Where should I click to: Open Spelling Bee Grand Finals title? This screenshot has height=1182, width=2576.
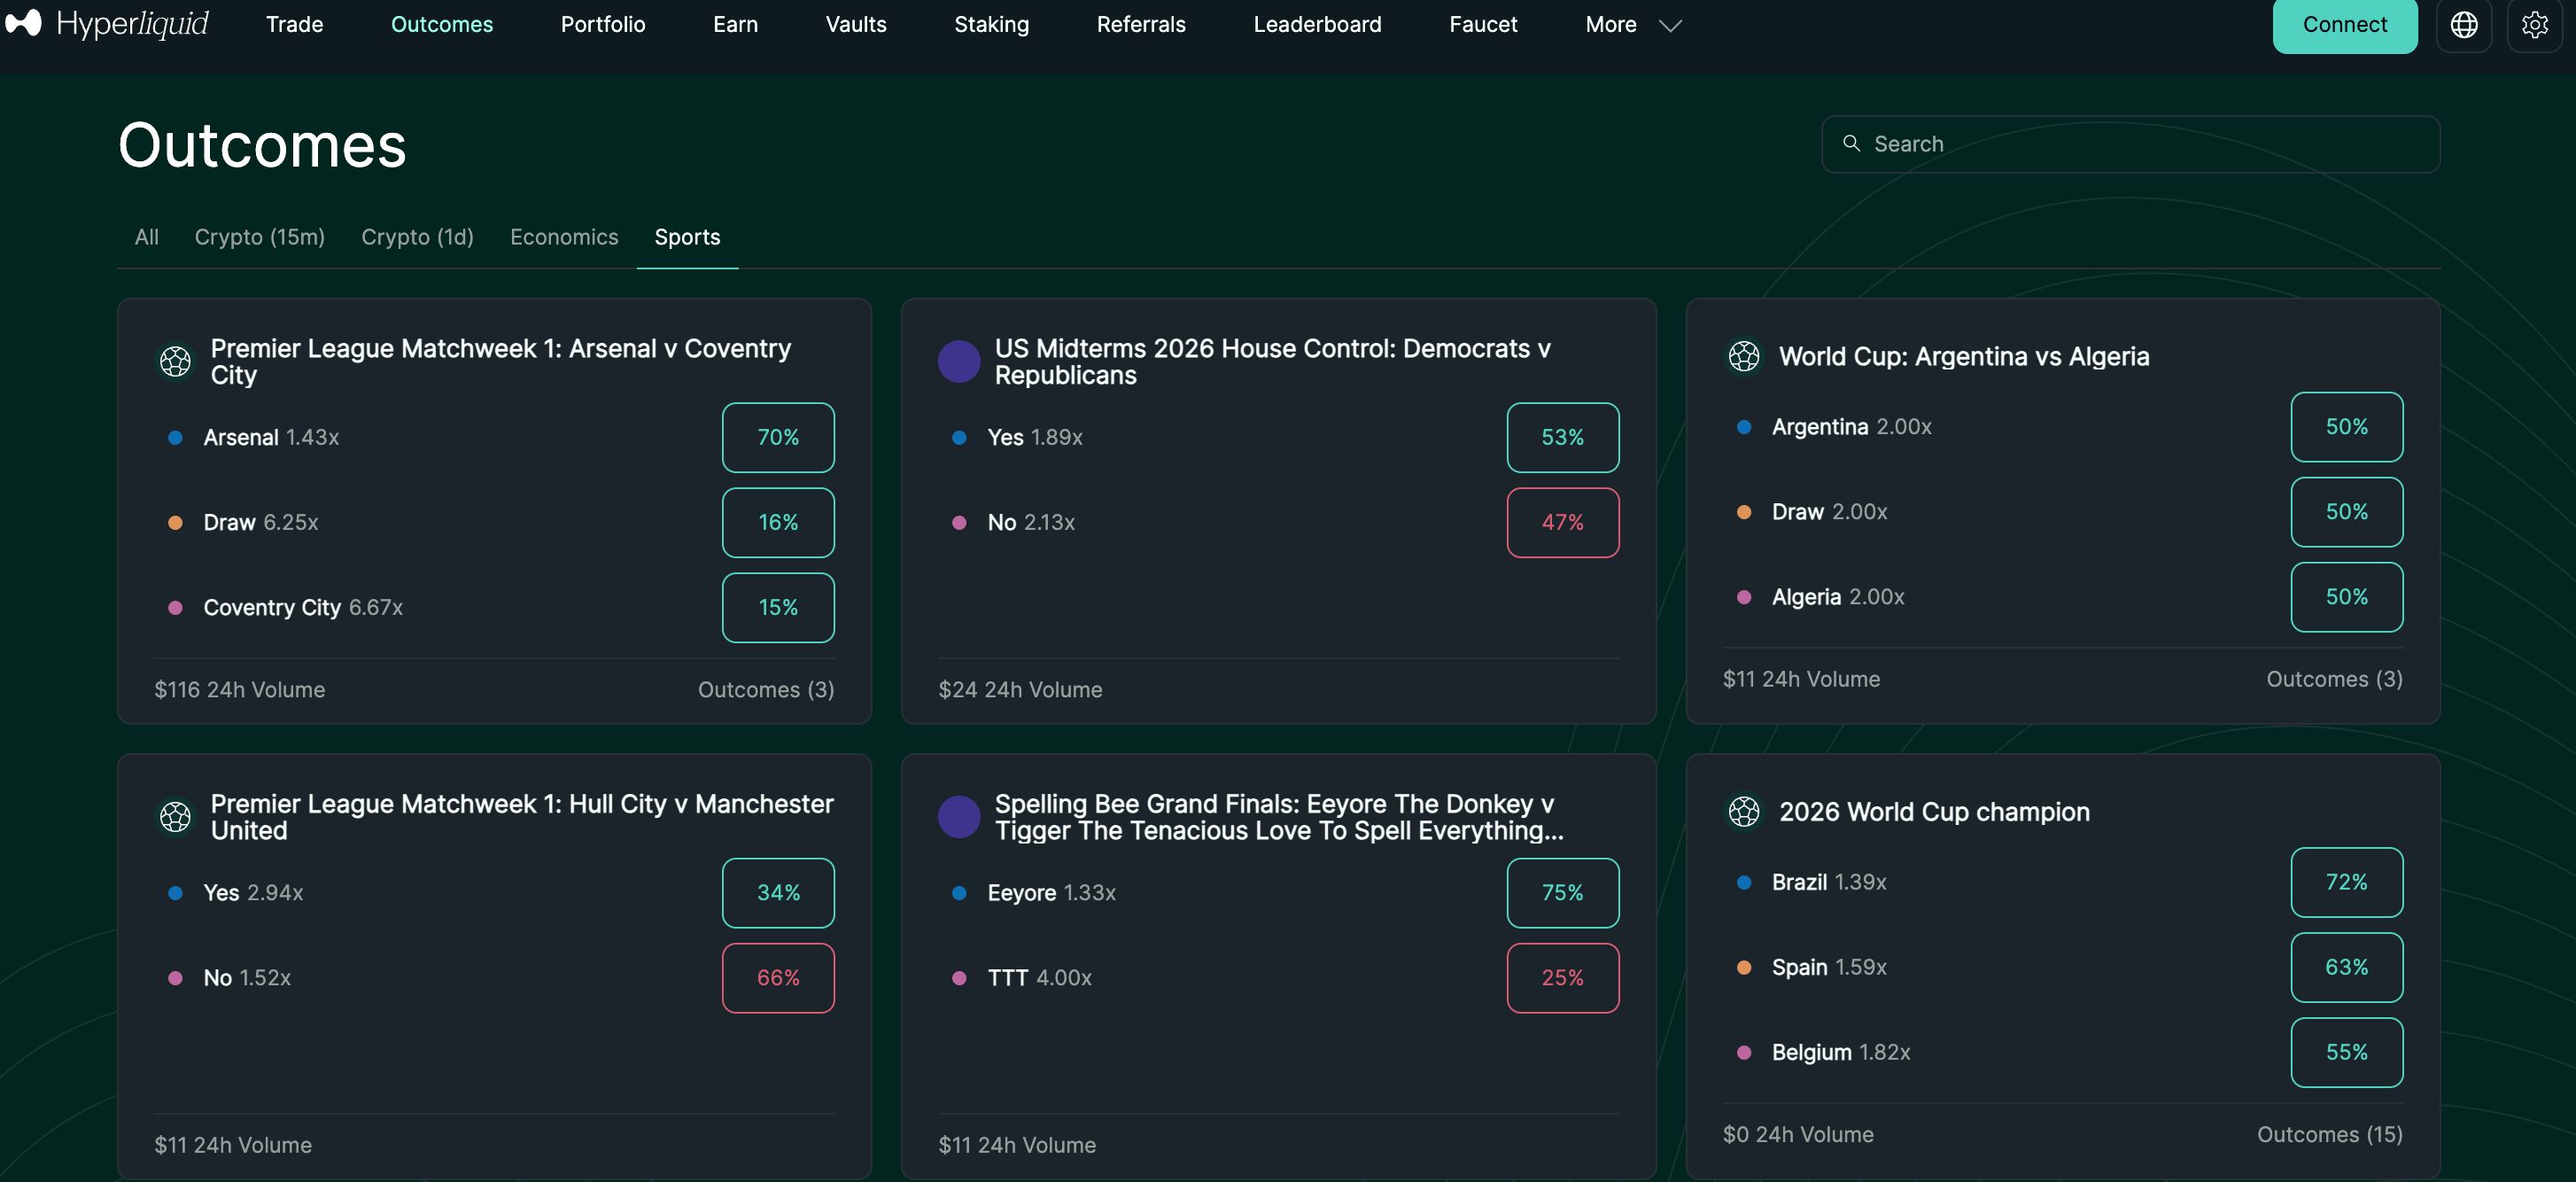coord(1279,817)
